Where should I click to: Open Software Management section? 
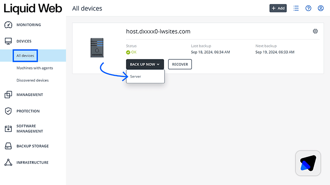click(x=30, y=129)
